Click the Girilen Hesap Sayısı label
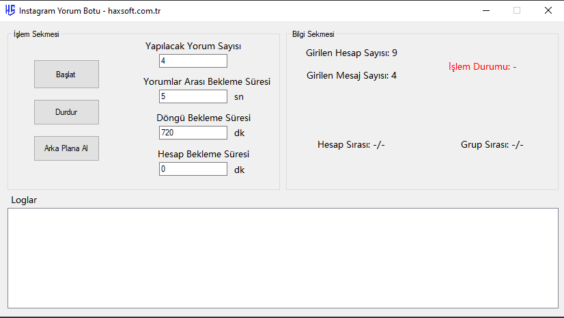 [x=351, y=53]
